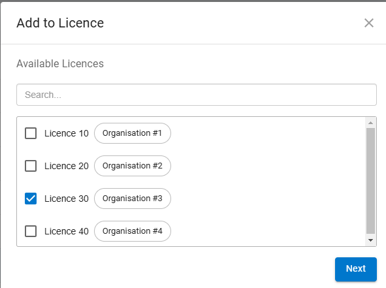Screen dimensions: 386x288
Task: Click the Add to Licence title
Action: (60, 23)
